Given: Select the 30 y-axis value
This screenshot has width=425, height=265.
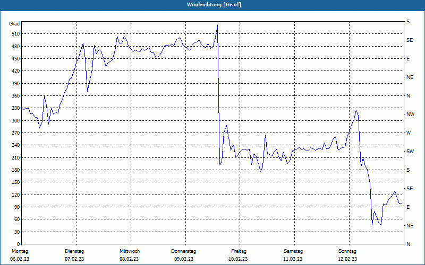Looking at the screenshot, I should 17,232.
